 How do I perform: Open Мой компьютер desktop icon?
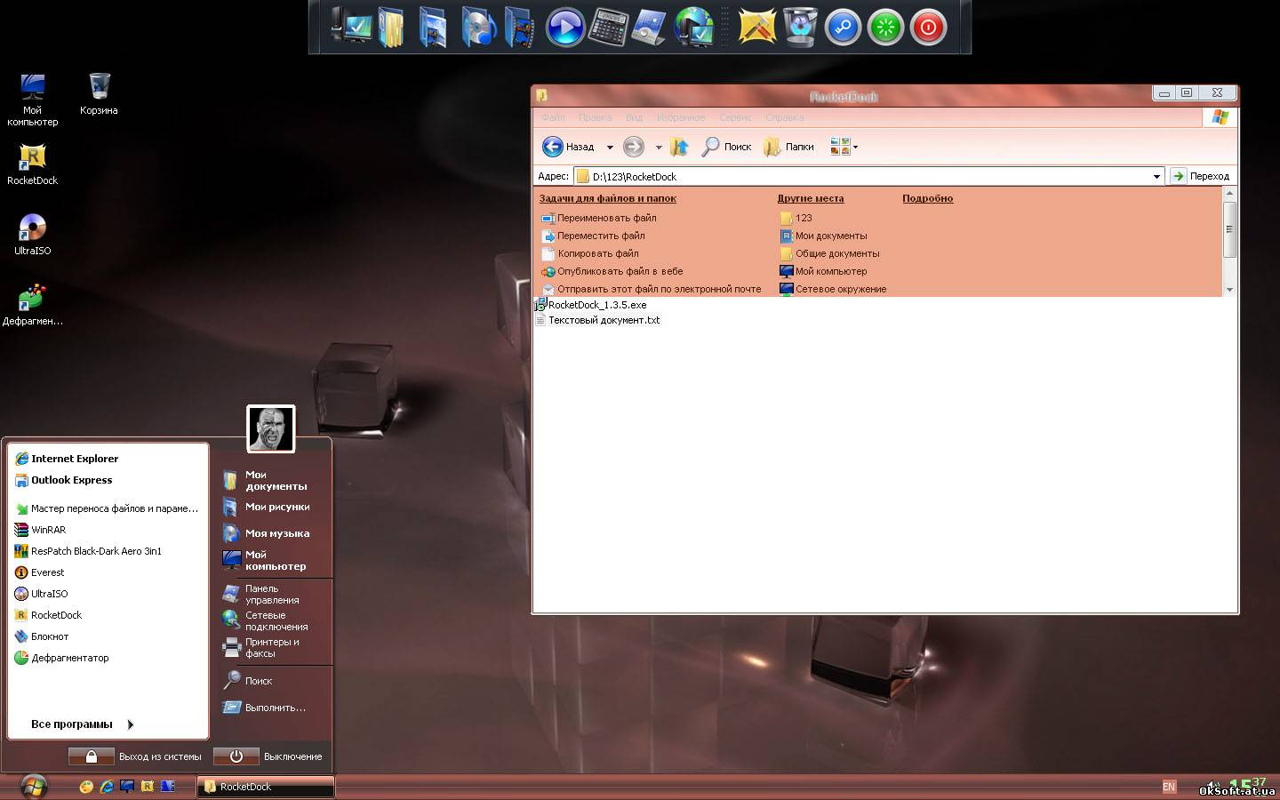click(33, 100)
